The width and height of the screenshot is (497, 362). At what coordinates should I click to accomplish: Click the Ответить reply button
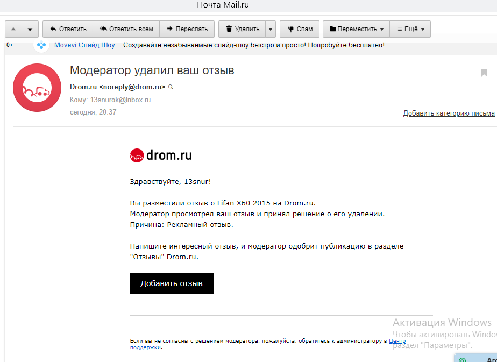68,29
